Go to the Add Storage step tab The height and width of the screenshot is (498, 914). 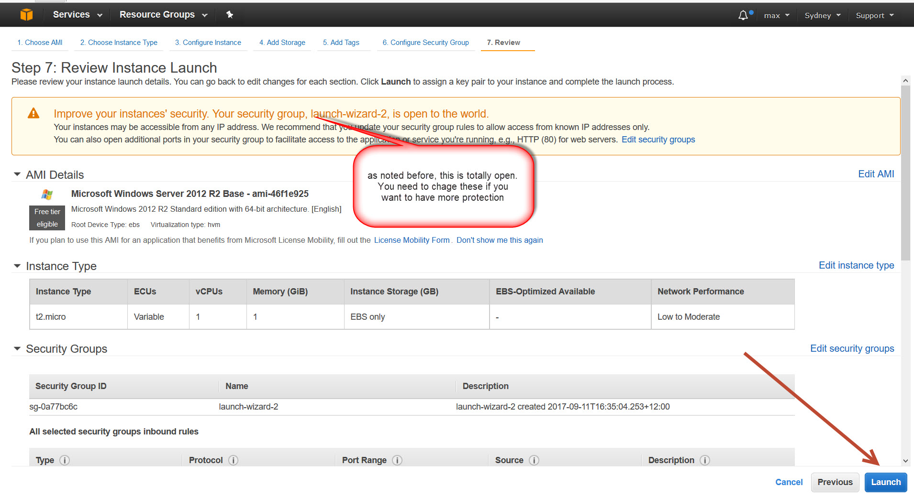point(282,43)
